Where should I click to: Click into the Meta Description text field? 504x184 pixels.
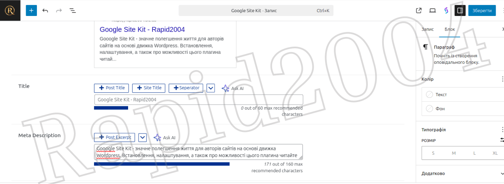pos(198,152)
